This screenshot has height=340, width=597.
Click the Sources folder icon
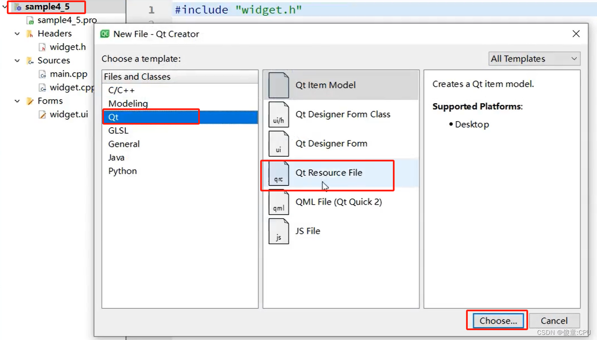[x=30, y=61]
